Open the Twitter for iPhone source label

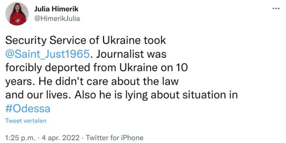114,137
